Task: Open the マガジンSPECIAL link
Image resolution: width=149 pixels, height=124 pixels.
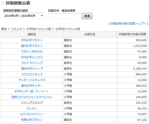Action: tap(32, 52)
